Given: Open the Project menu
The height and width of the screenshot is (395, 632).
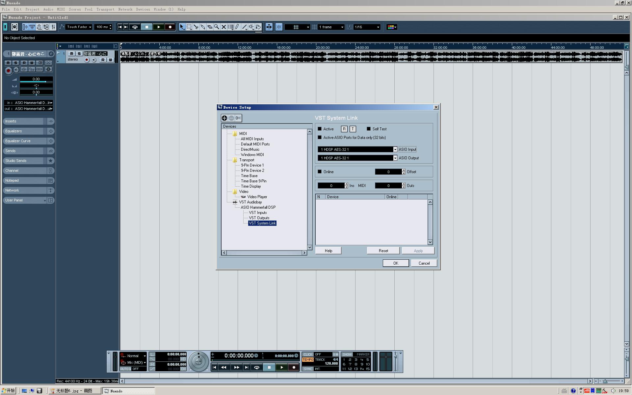Looking at the screenshot, I should pos(32,9).
